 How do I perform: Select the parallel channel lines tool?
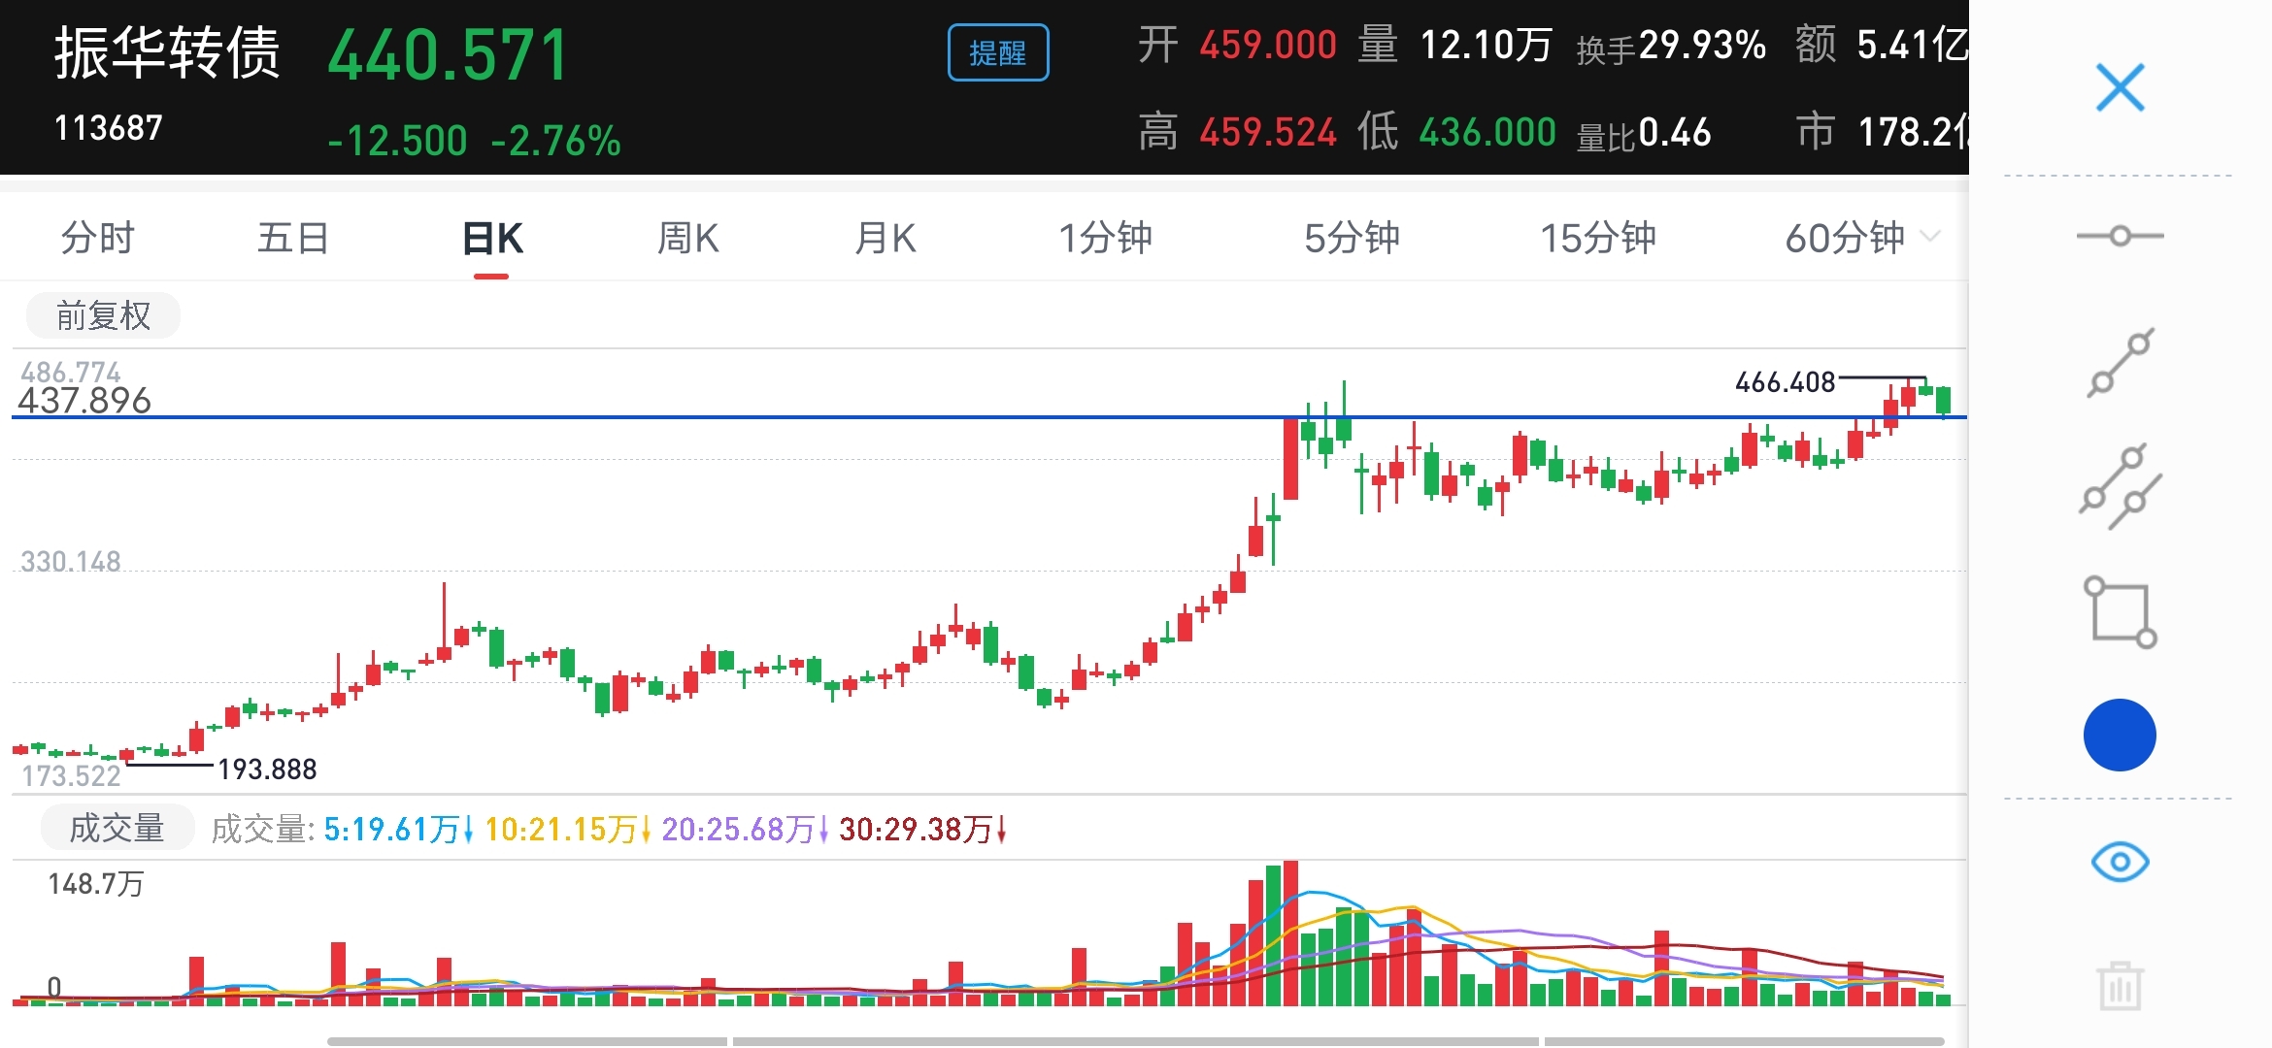tap(2120, 487)
